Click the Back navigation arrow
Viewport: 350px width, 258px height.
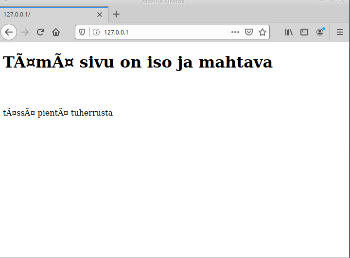coord(9,32)
